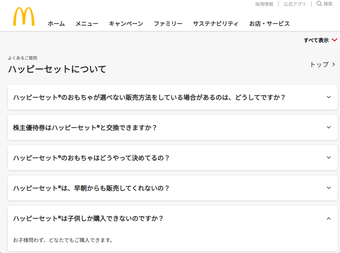340x253 pixels.
Task: Click the すべて表示 toggle text
Action: point(316,40)
